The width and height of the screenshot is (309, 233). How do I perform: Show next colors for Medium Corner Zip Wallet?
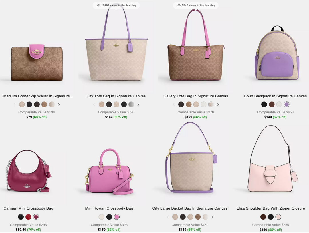(59, 105)
